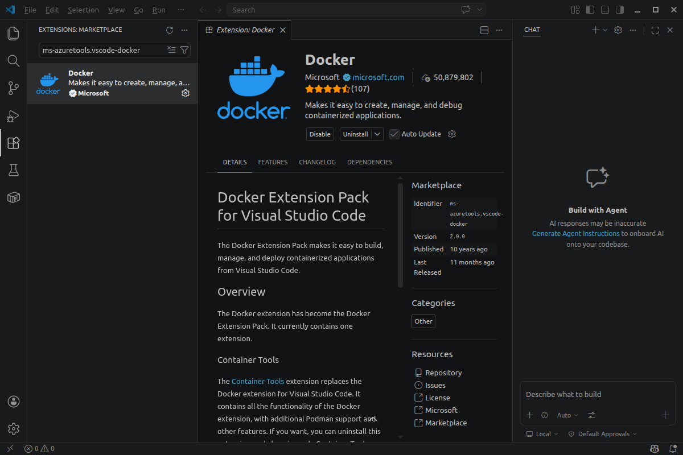Open extension settings gear beside Auto Update

452,134
